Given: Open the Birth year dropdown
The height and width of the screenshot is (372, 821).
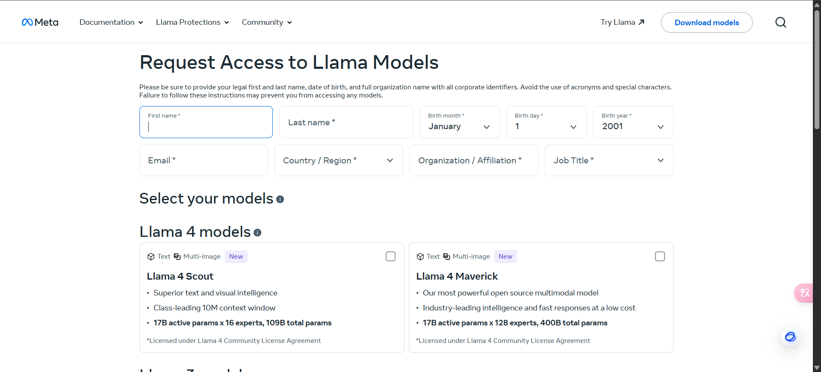Looking at the screenshot, I should (633, 122).
